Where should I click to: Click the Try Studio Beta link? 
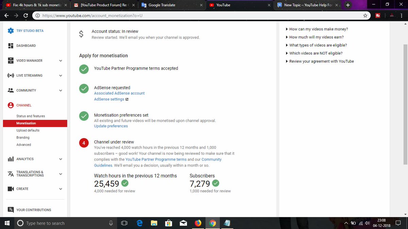click(x=30, y=31)
